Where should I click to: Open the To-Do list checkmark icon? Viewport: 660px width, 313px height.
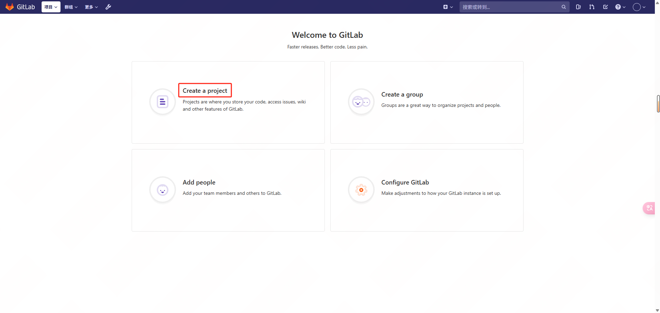[x=606, y=7]
